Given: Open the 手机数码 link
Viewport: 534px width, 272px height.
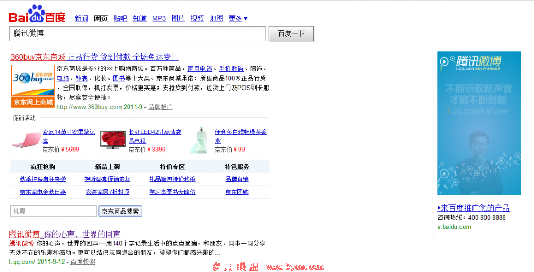Looking at the screenshot, I should [231, 69].
